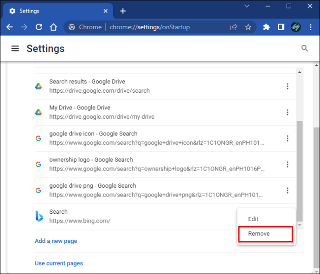
Task: Open more actions for My Drive entry
Action: coord(288,112)
